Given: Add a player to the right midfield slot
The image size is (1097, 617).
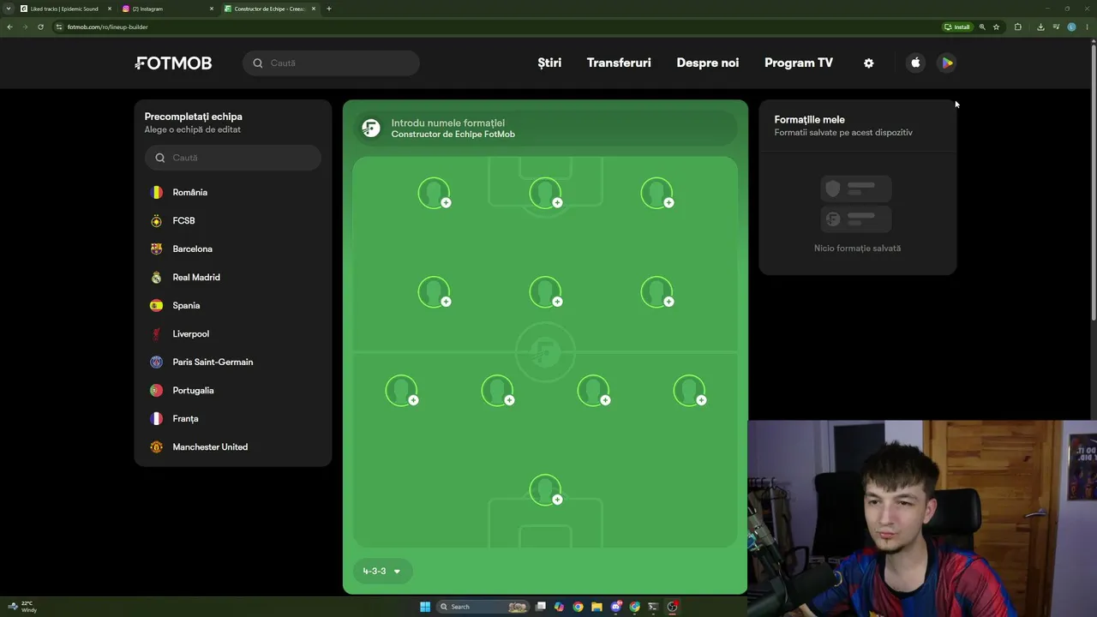Looking at the screenshot, I should tap(657, 292).
